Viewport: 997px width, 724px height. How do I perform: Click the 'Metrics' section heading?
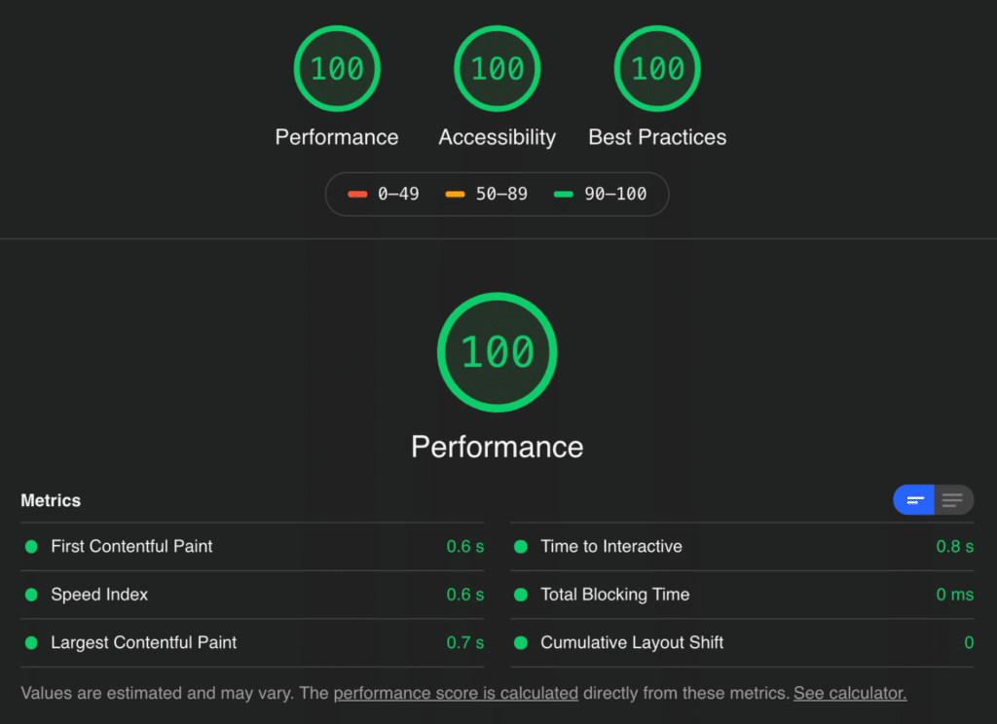[x=51, y=500]
